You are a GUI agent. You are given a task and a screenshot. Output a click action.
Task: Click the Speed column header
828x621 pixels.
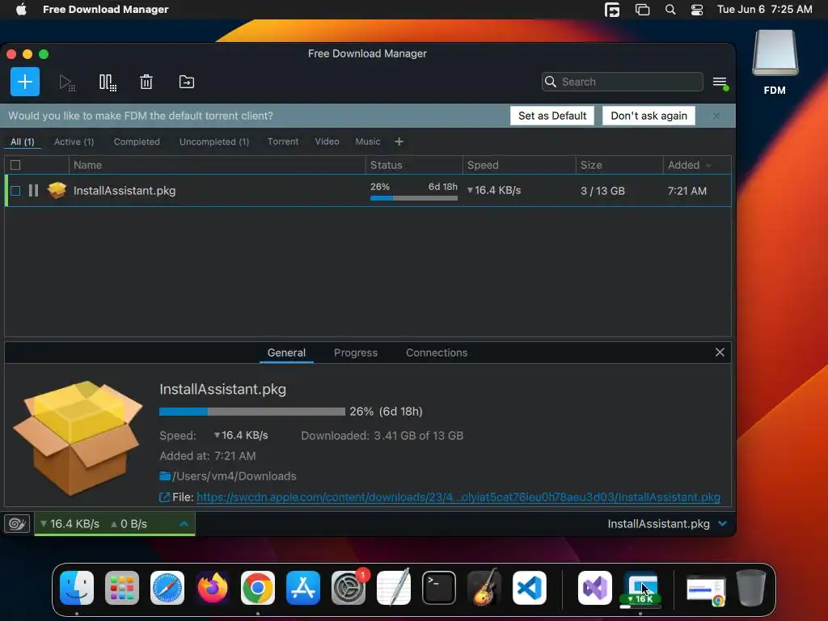(x=519, y=165)
